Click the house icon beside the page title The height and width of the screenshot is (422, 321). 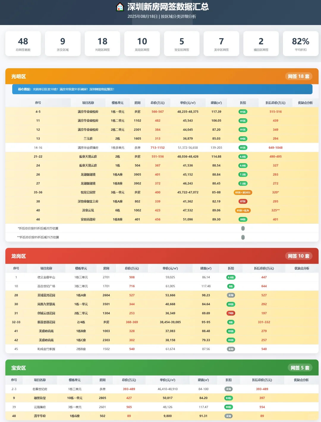coord(120,7)
